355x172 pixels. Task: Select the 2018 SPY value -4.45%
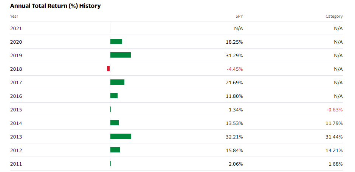pyautogui.click(x=234, y=69)
